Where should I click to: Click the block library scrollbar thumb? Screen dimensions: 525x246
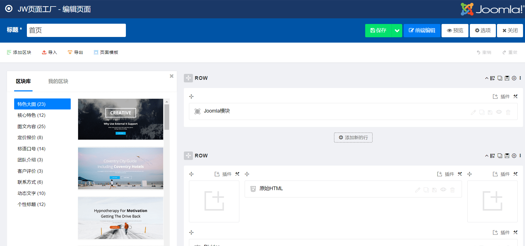tap(167, 117)
